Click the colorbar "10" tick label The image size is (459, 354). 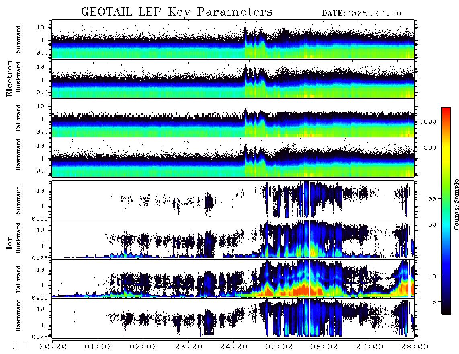click(x=432, y=276)
